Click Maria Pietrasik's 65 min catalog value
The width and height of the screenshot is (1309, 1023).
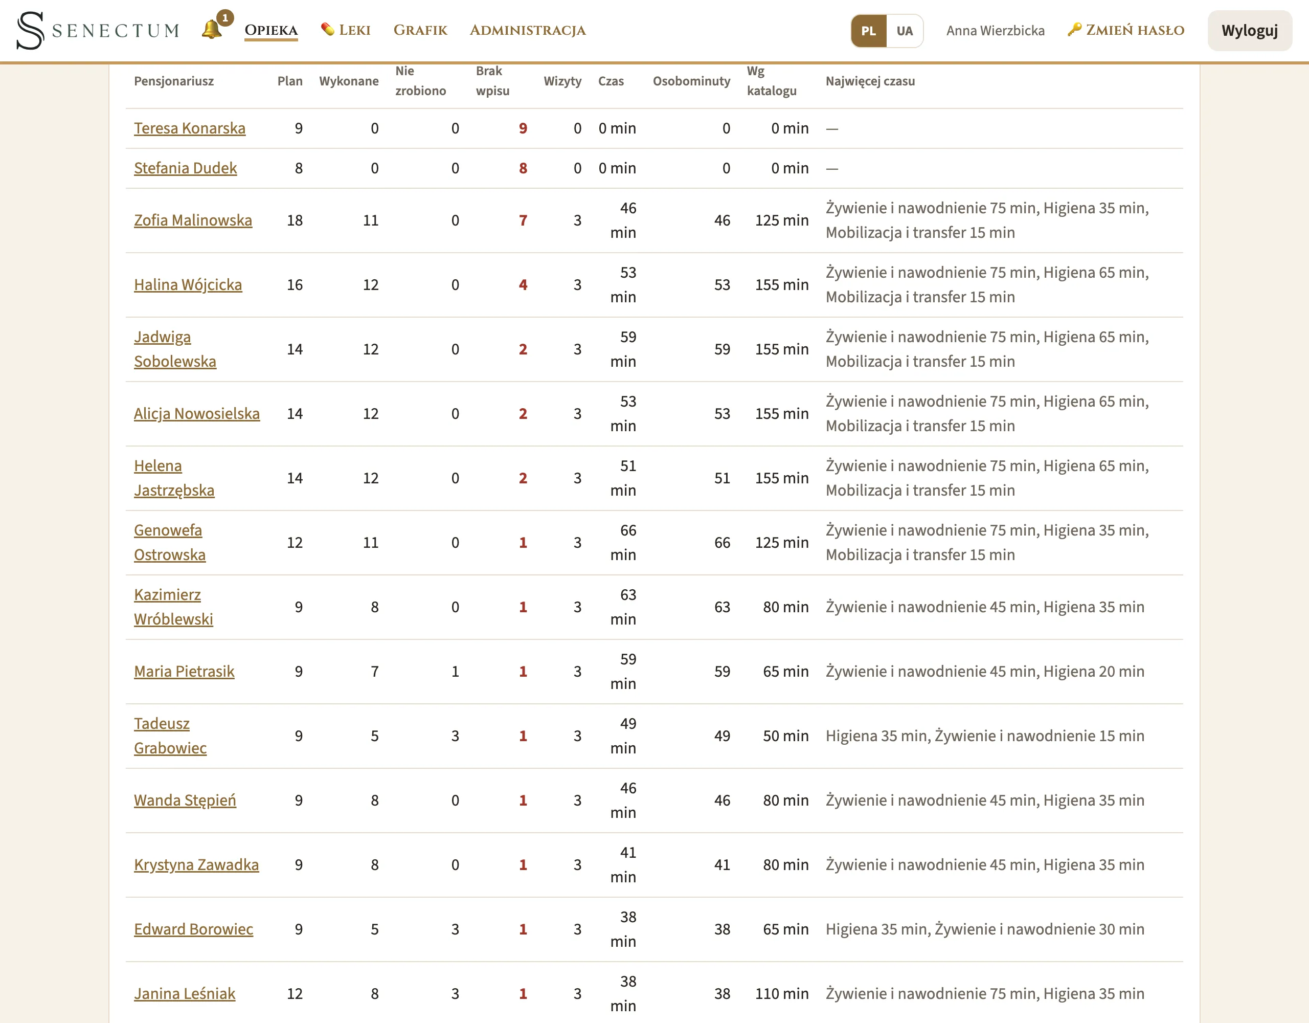pyautogui.click(x=785, y=672)
